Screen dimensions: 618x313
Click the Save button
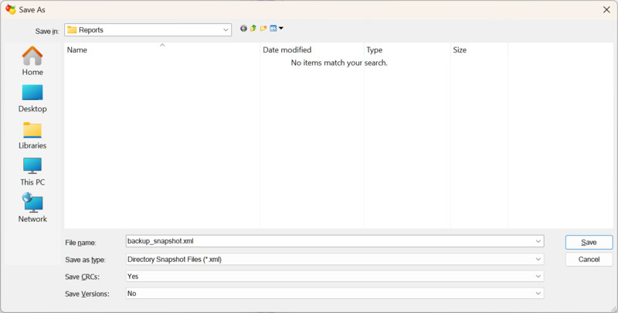click(x=589, y=243)
